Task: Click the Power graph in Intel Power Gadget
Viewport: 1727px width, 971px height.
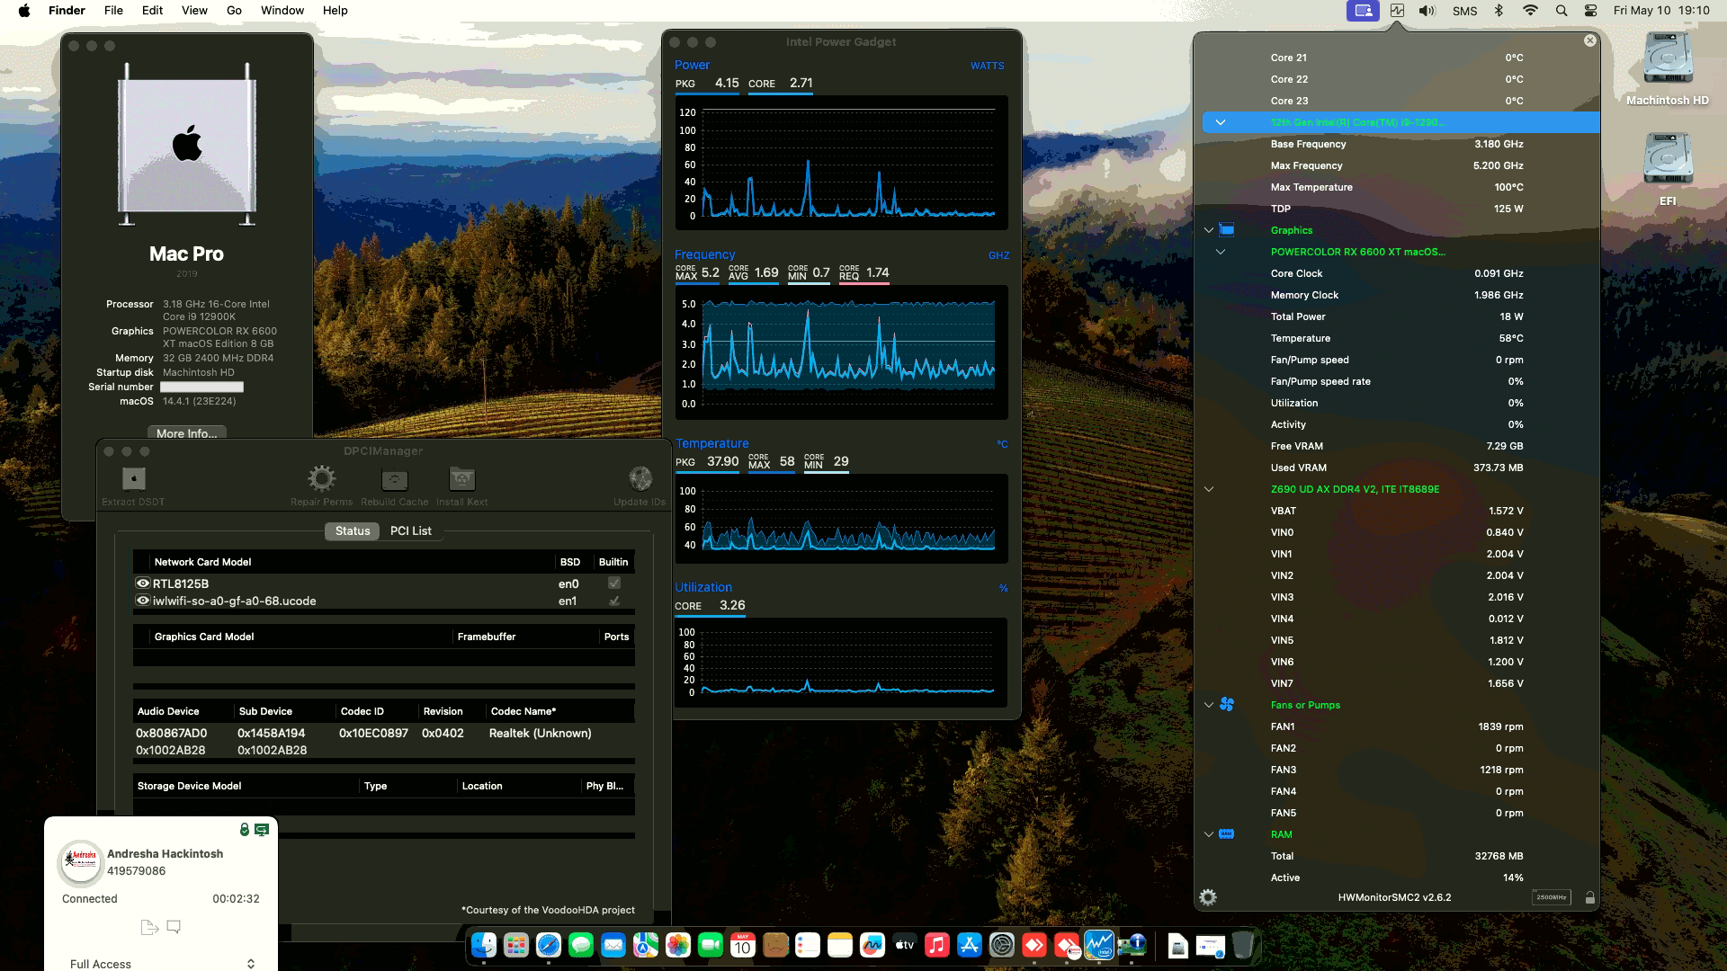Action: coord(841,163)
